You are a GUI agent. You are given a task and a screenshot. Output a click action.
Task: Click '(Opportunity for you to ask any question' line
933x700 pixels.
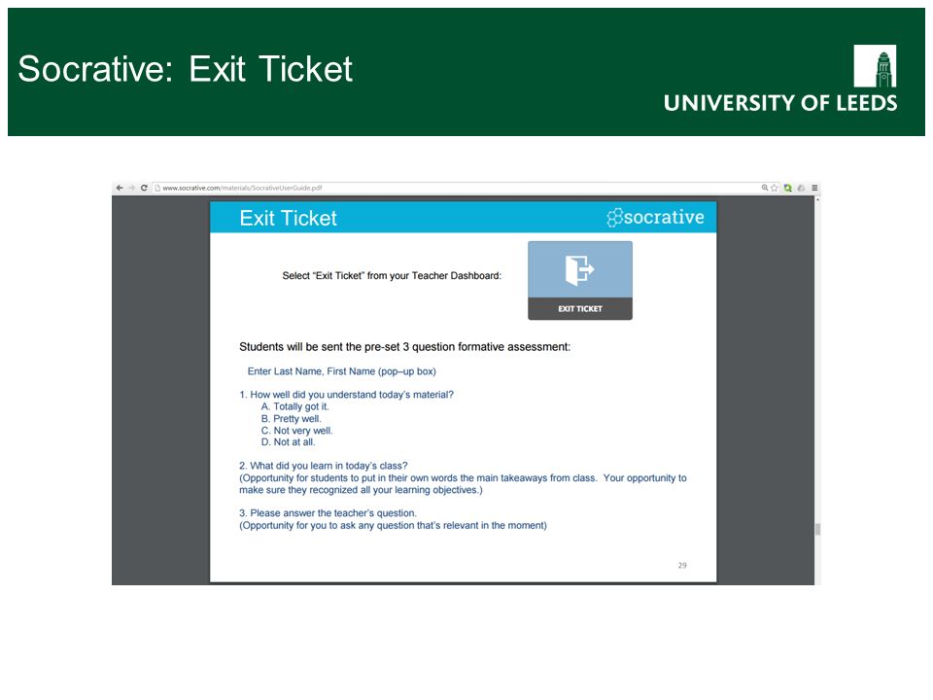coord(393,526)
